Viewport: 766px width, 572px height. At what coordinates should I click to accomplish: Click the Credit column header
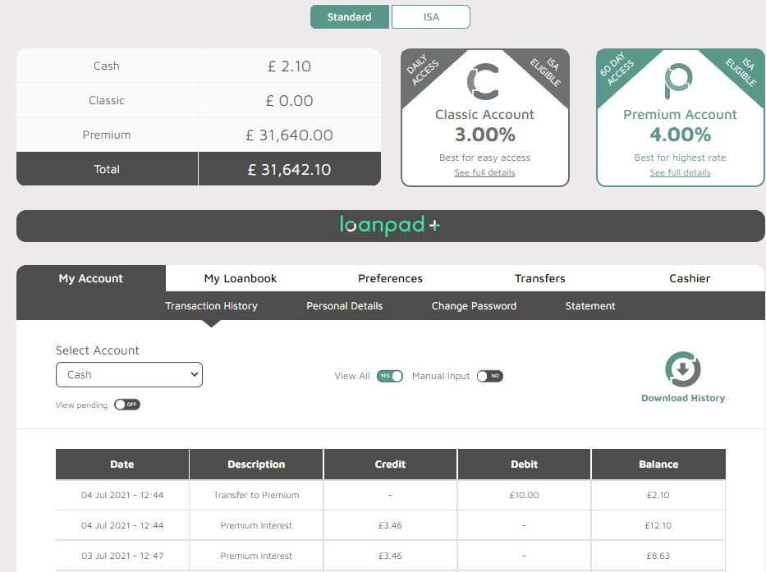point(390,464)
